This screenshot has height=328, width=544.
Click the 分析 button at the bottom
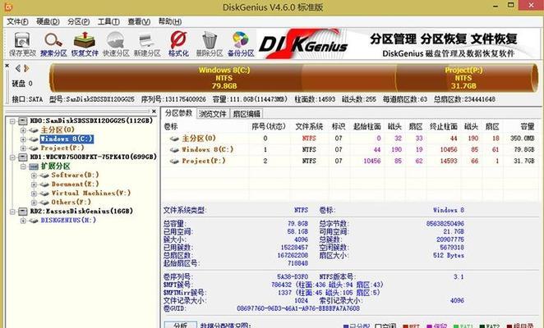click(181, 325)
